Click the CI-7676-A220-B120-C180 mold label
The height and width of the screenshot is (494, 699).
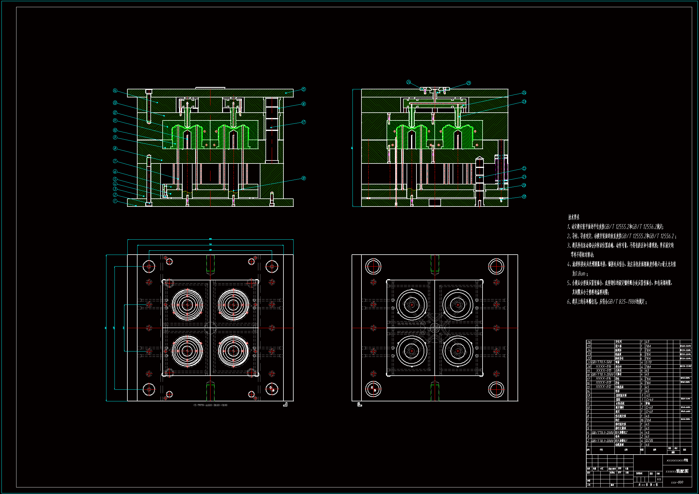[x=210, y=405]
